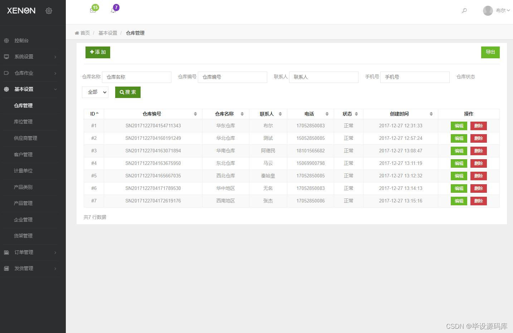Open the 布尔 user menu arrow

[x=508, y=11]
